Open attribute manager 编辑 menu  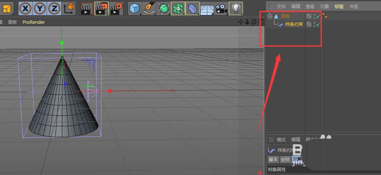tap(296, 140)
